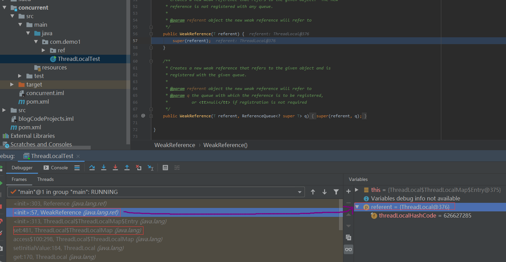Collapse the java source folder

point(28,33)
